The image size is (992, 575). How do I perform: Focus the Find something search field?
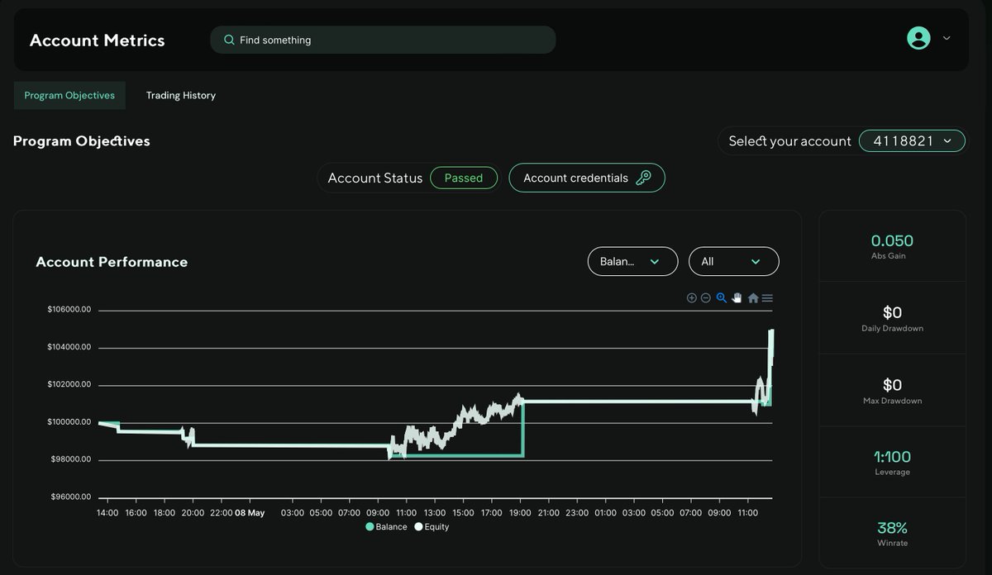[383, 40]
